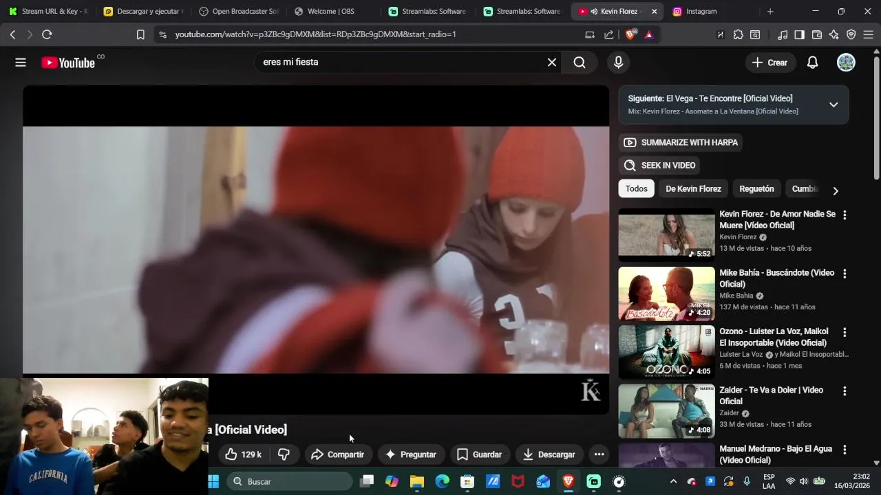Switch to the Welcome | OBS tab
Image resolution: width=881 pixels, height=495 pixels.
click(x=330, y=12)
